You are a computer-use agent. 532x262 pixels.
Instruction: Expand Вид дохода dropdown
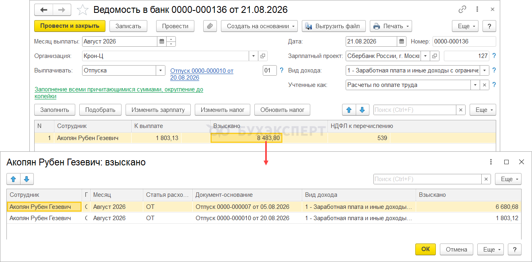pos(485,70)
